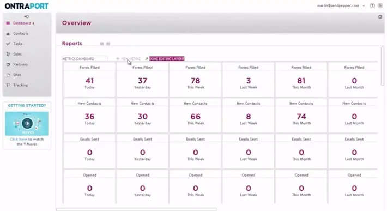
Task: Expand the account email dropdown arrow
Action: tap(364, 5)
